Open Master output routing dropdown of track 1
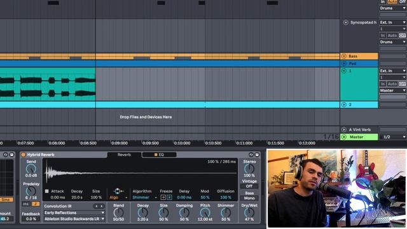Screen dimensions: 407x229 point(392,90)
